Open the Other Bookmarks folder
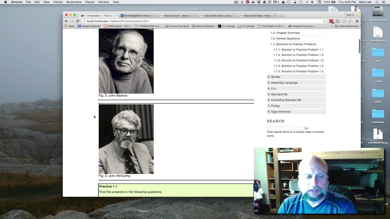 pyautogui.click(x=347, y=26)
